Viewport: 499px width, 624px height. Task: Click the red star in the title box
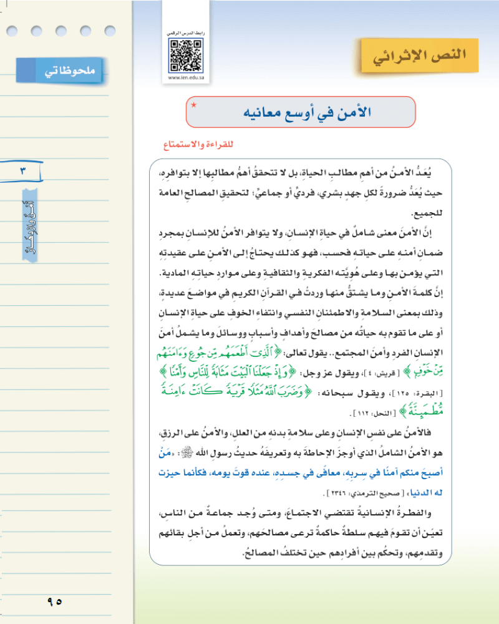pos(194,105)
